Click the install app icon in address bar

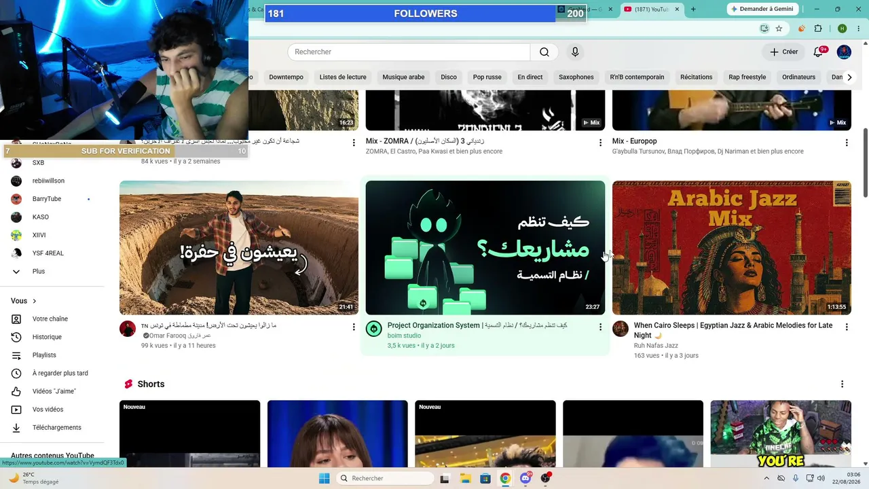point(764,29)
